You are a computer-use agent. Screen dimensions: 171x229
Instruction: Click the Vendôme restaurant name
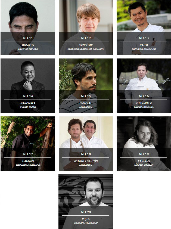(x=86, y=45)
